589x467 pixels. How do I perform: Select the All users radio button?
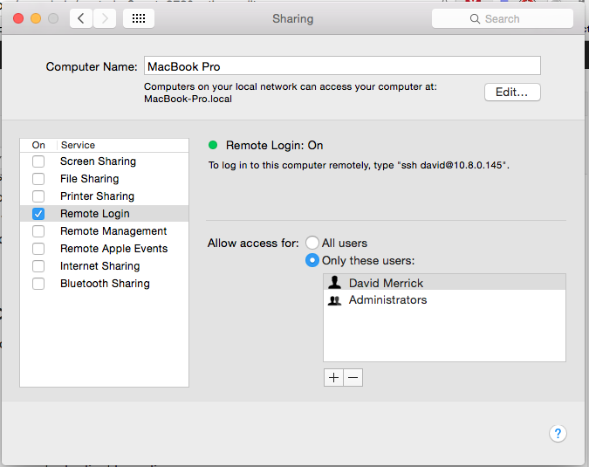coord(312,243)
